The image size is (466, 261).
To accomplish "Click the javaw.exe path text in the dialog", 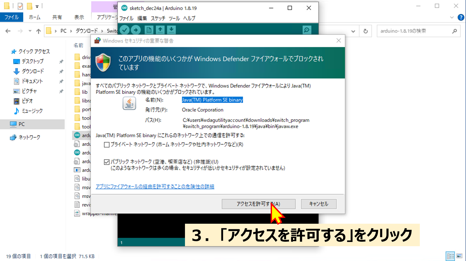I will point(246,123).
